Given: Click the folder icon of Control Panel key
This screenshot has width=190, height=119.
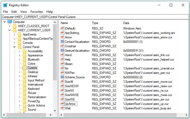Looking at the screenshot, I should (x=20, y=47).
